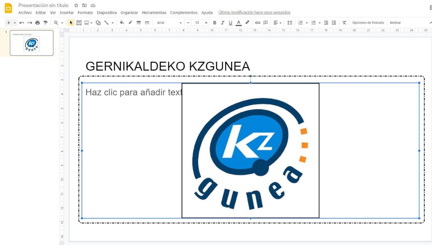Image resolution: width=432 pixels, height=245 pixels.
Task: Edit the font size field showing 18
Action: tap(197, 23)
